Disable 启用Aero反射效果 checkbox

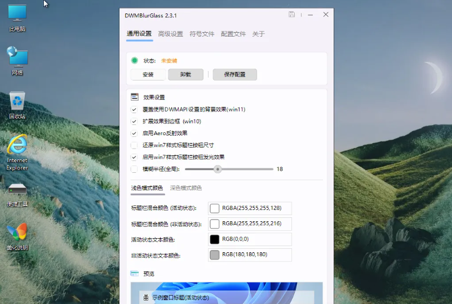click(x=134, y=133)
